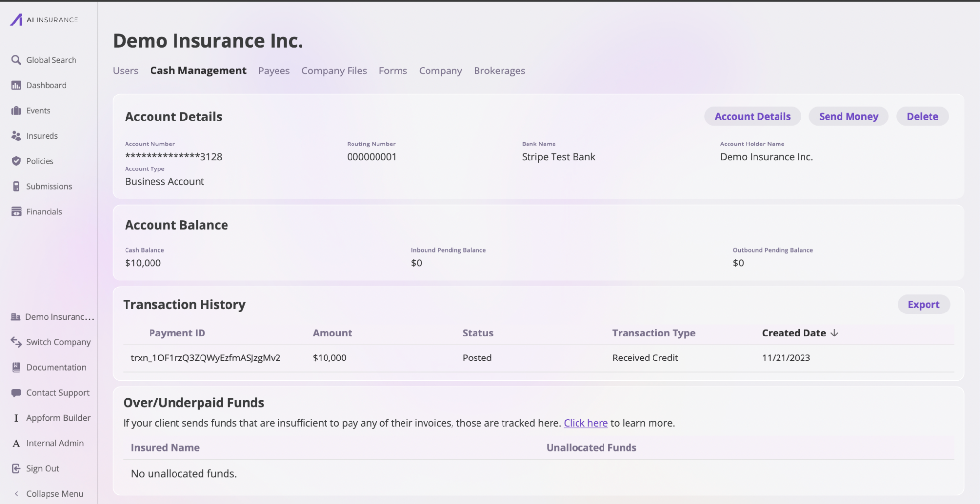Follow the 'Click here' learn more link
The image size is (980, 504).
pos(586,423)
